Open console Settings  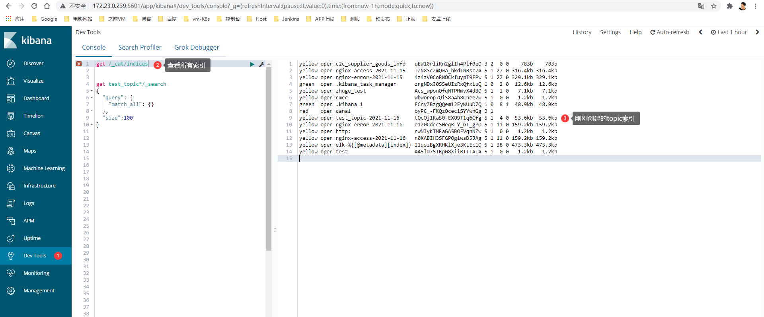click(610, 32)
